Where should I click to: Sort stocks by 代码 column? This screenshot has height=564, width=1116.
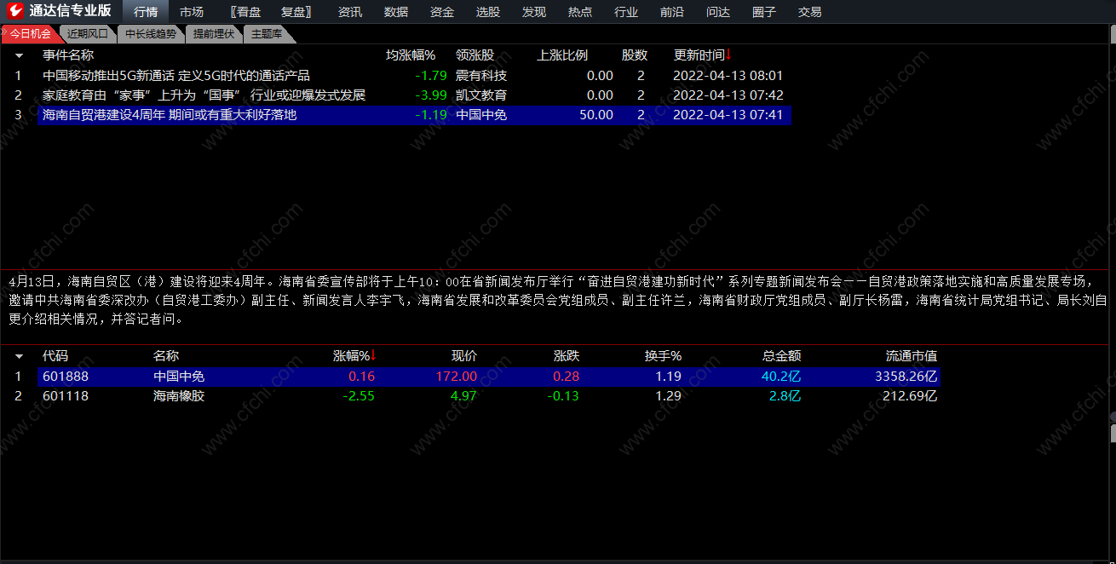(x=55, y=356)
